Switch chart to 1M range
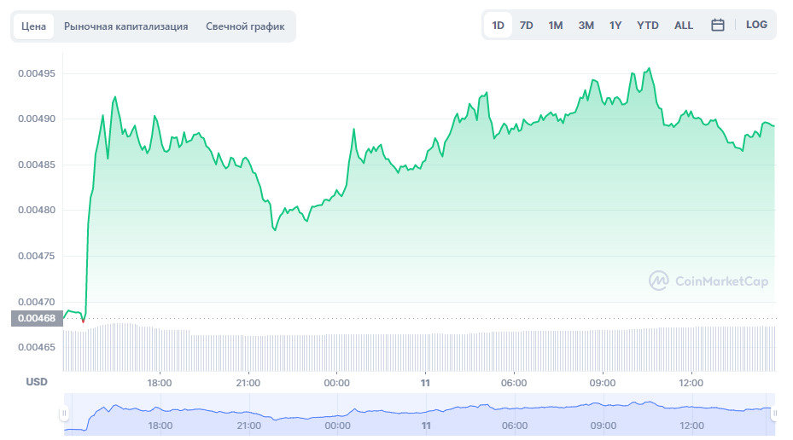This screenshot has width=793, height=440. click(556, 26)
